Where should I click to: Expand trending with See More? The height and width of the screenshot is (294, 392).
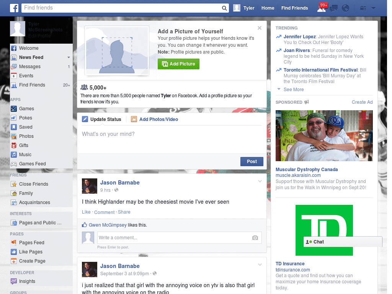[x=294, y=90]
